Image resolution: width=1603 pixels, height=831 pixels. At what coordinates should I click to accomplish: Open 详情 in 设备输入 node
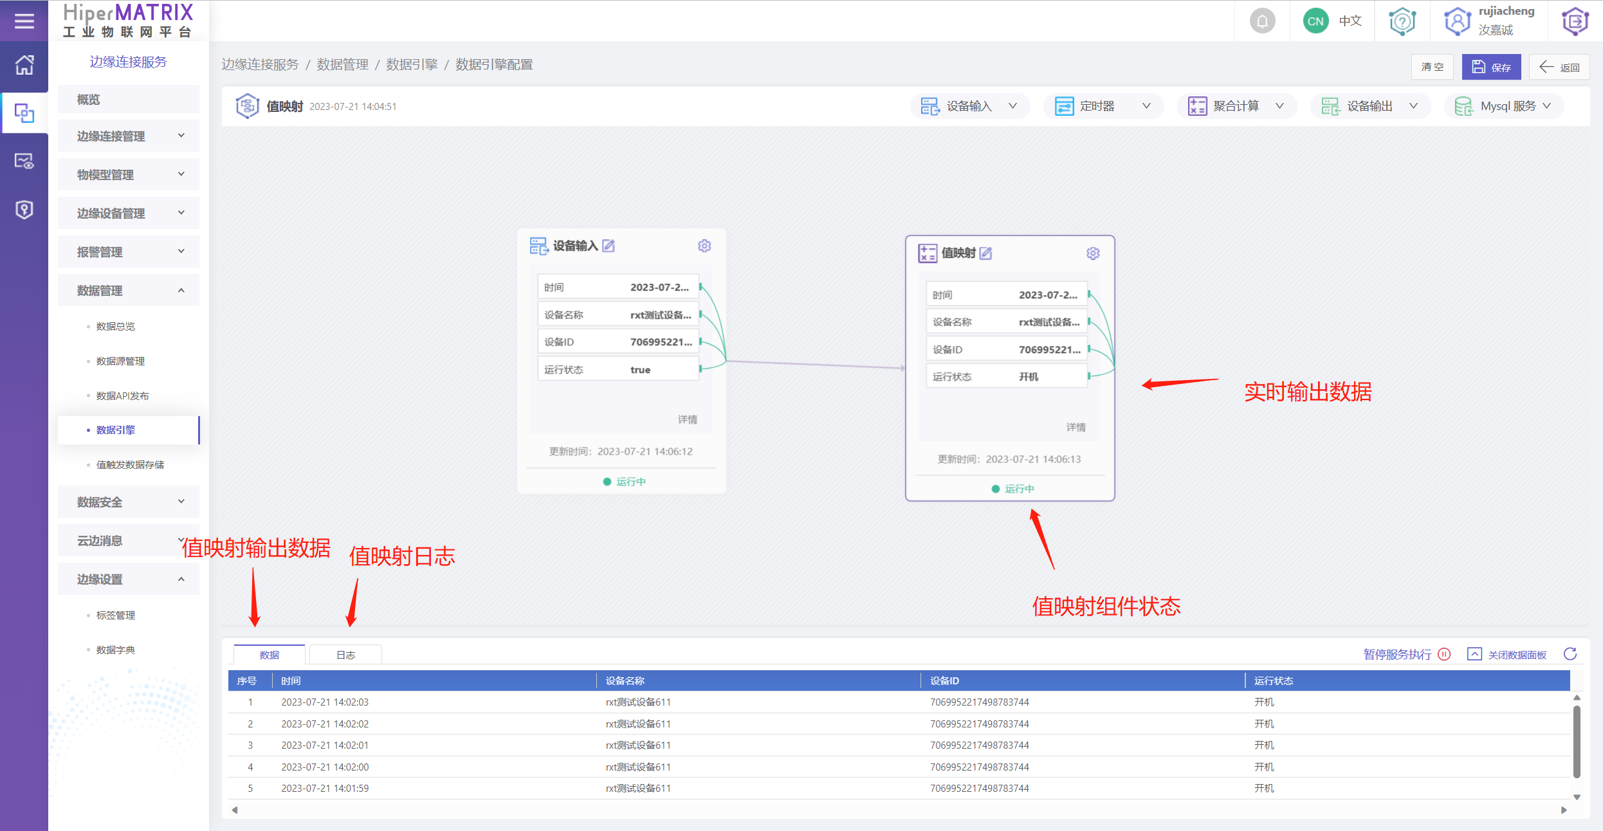point(687,419)
